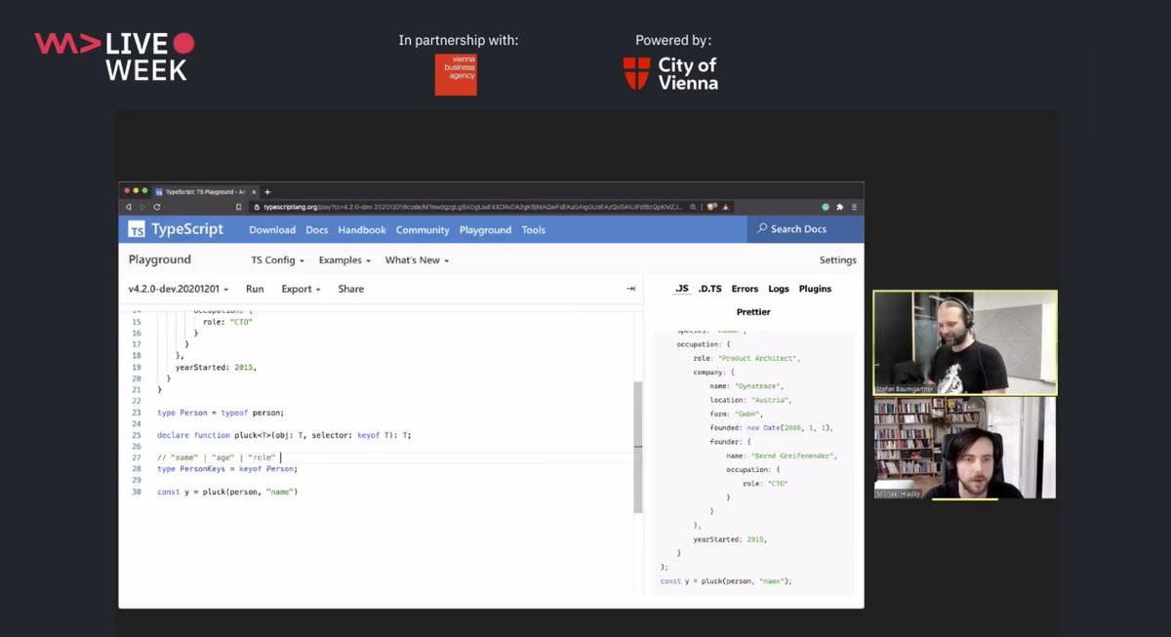Click the TypeScript logo in the header
Screen dimensions: 1171x637
pos(176,229)
